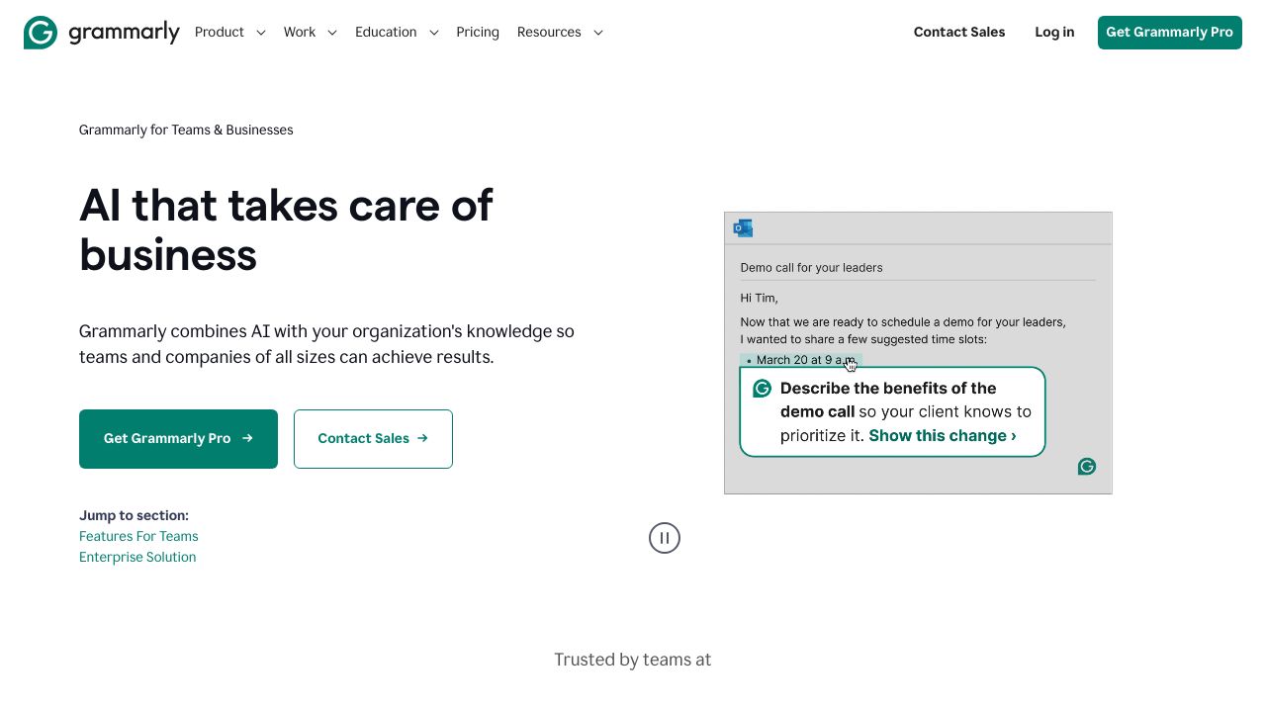Jump to Features For Teams section
Viewport: 1266px width, 712px height.
138,536
